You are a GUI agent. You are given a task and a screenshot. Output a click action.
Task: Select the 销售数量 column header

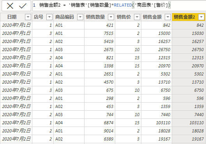point(100,17)
